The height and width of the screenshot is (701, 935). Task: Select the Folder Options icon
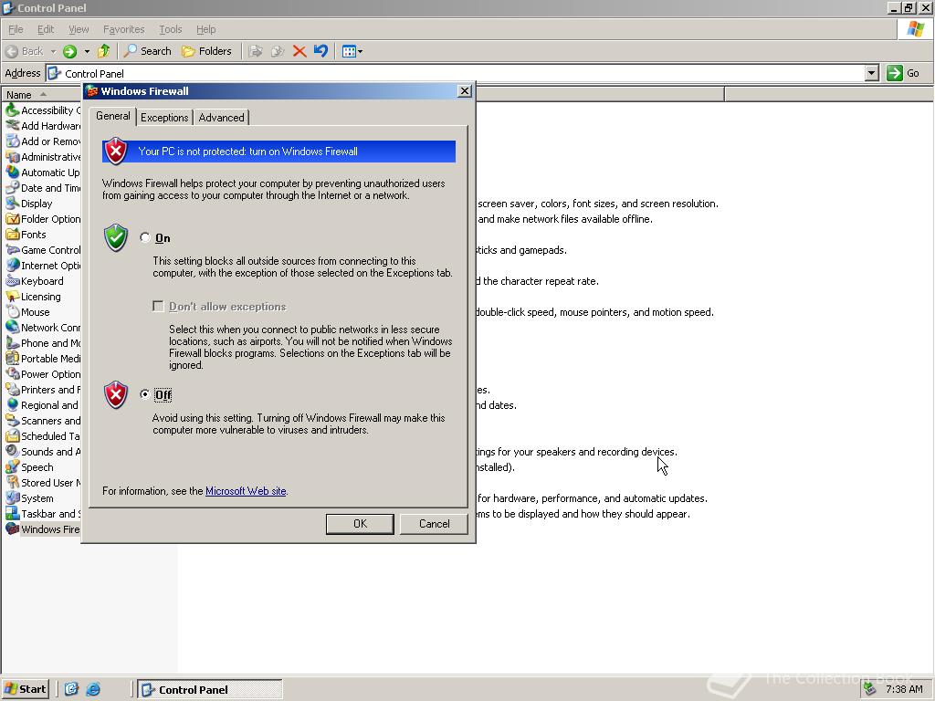tap(13, 219)
